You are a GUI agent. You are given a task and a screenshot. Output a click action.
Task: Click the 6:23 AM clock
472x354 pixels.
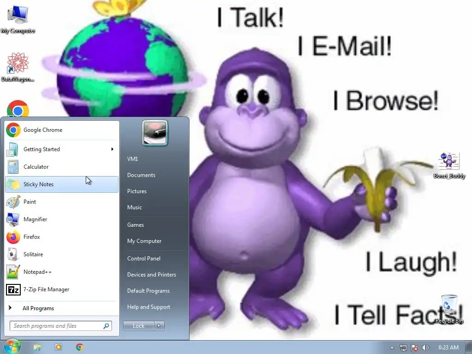[x=448, y=348]
